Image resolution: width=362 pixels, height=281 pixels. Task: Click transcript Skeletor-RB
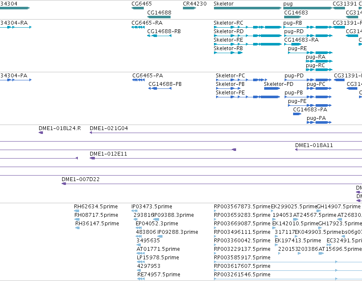pos(228,53)
